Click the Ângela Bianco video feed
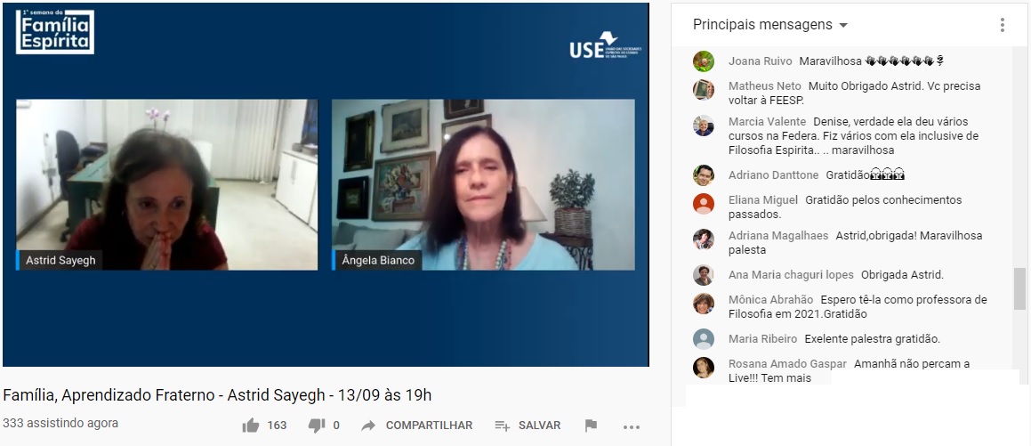 [483, 184]
